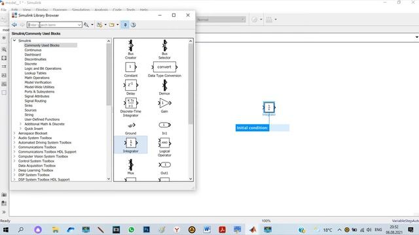Image resolution: width=419 pixels, height=235 pixels.
Task: Open Library Browser help icon
Action: click(x=133, y=25)
